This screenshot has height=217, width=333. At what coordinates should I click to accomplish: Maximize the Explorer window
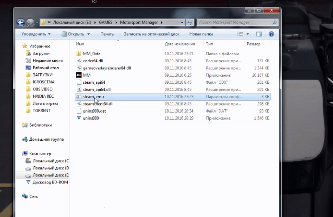click(259, 10)
